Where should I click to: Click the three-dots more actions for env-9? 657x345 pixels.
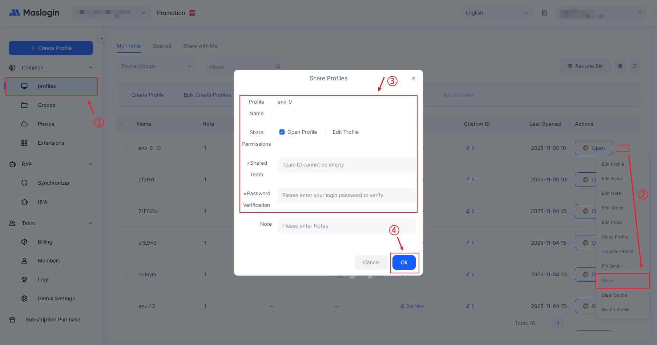tap(622, 148)
